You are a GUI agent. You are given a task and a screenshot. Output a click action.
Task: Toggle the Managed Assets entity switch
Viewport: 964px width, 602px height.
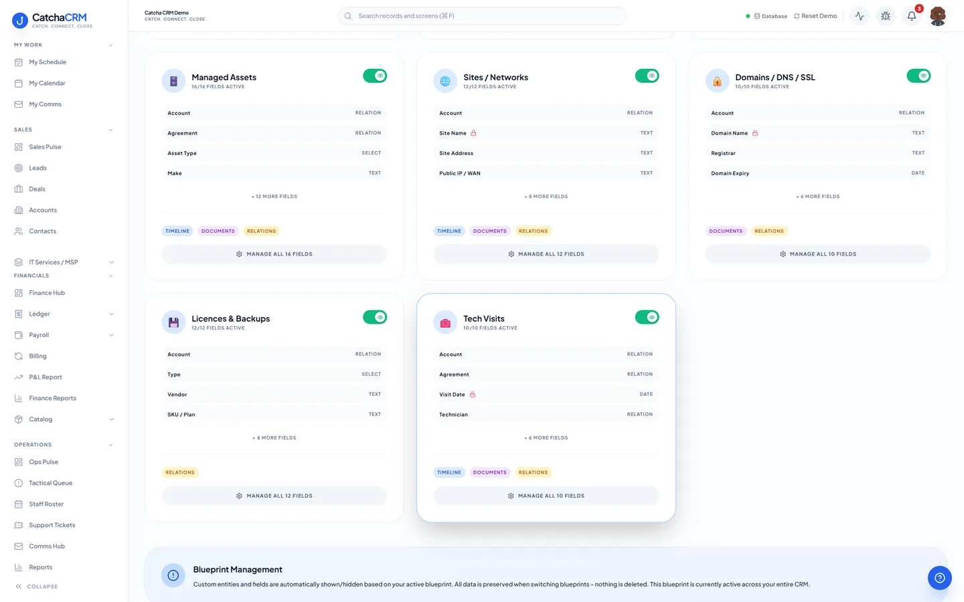tap(375, 76)
